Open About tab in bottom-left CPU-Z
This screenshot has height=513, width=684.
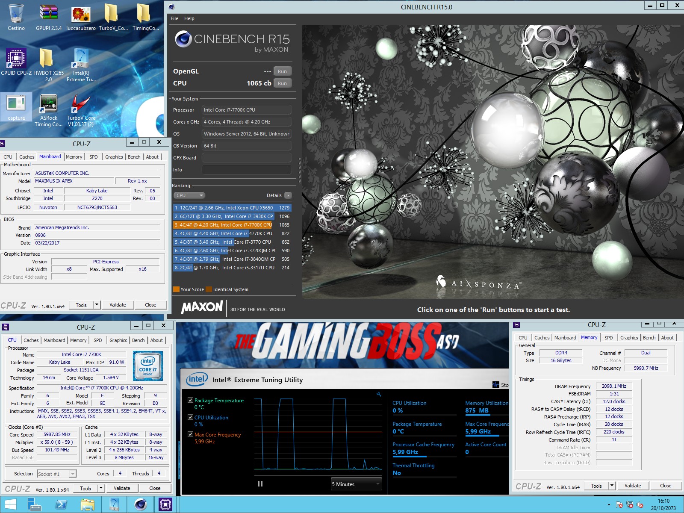(x=156, y=340)
